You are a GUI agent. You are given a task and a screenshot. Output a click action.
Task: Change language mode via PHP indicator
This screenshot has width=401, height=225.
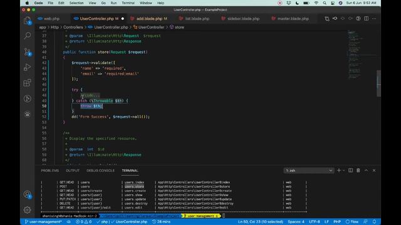coord(337,222)
